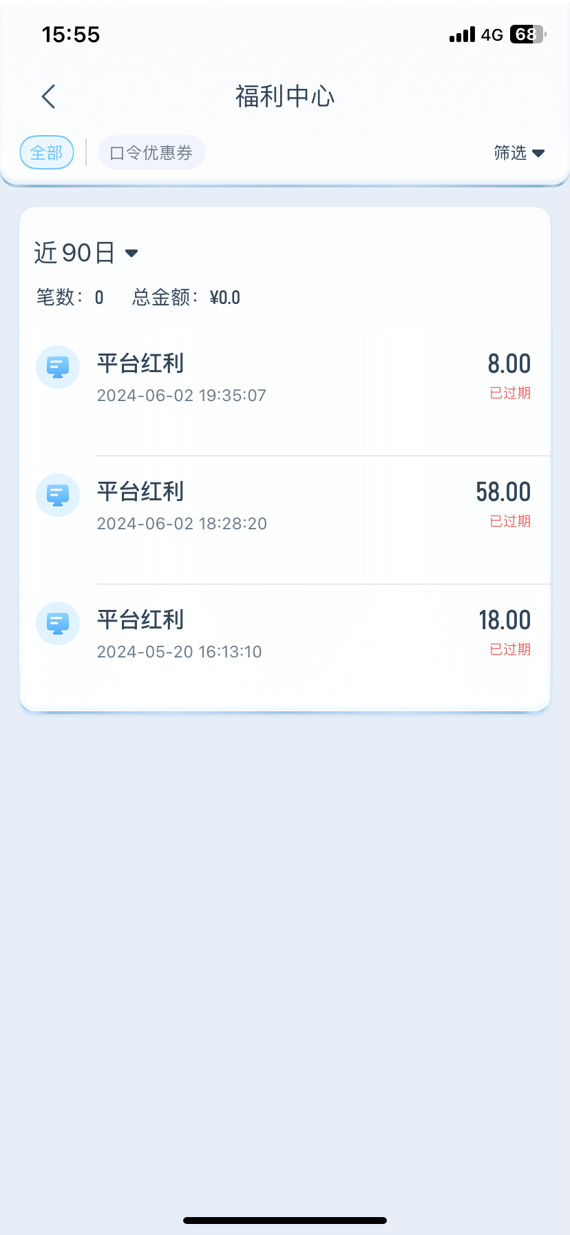Tap the 总金额 ¥0.0 summary
Viewport: 570px width, 1235px height.
[x=187, y=298]
